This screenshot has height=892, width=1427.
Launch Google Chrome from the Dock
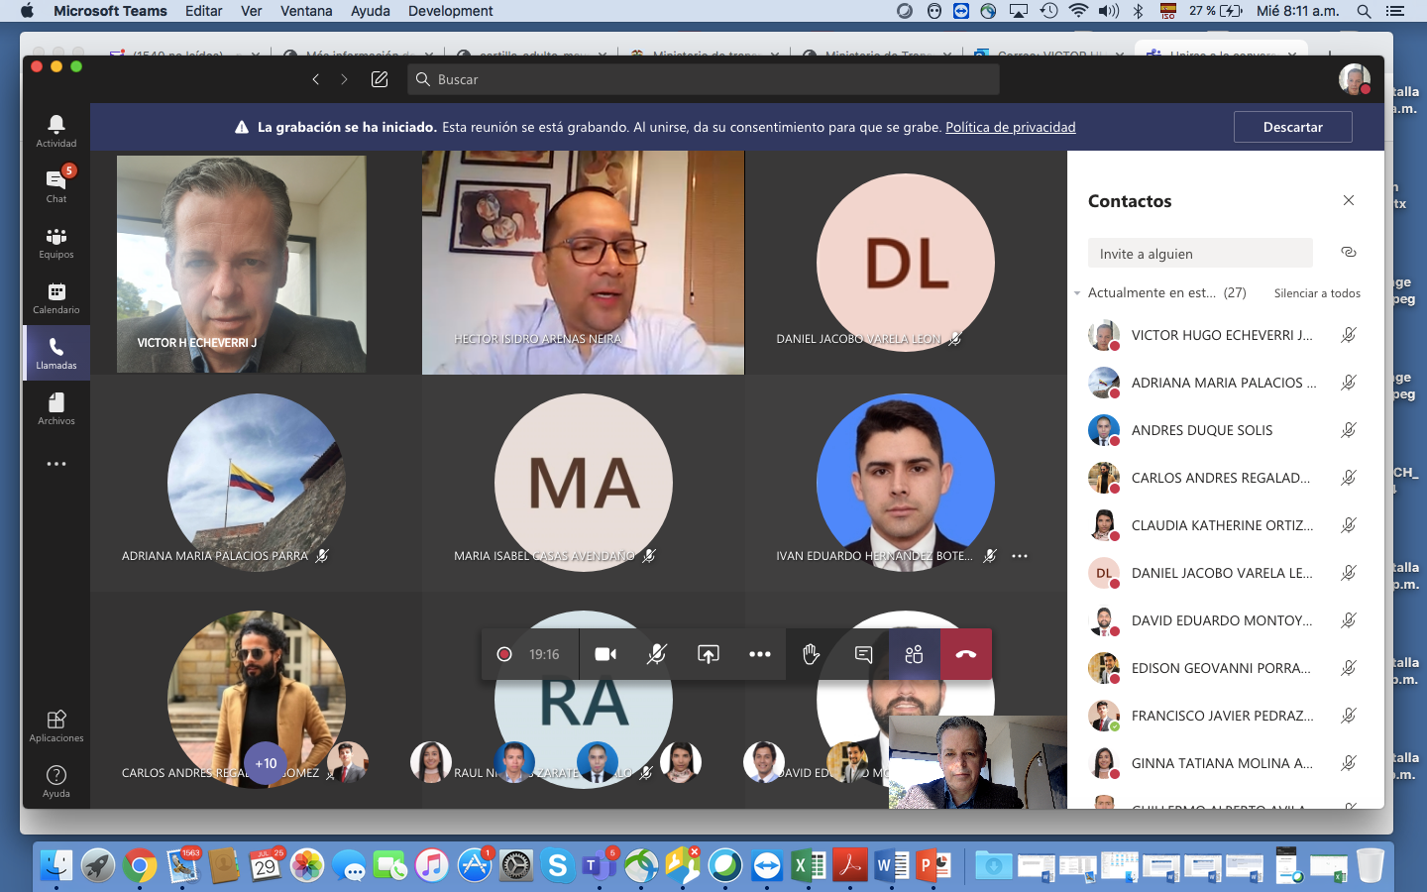[140, 865]
